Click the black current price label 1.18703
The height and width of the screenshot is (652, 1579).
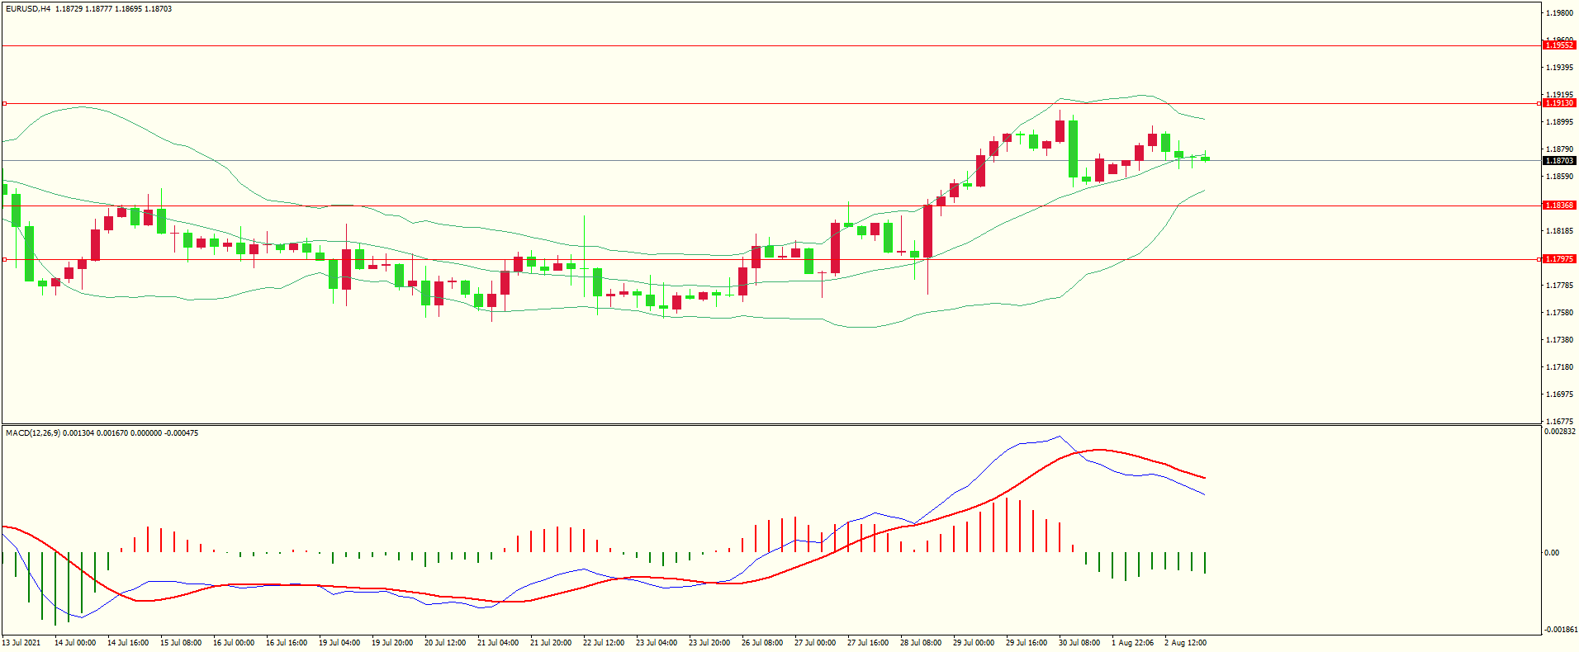[1559, 161]
